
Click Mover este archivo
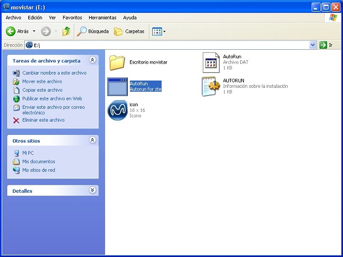[x=42, y=81]
